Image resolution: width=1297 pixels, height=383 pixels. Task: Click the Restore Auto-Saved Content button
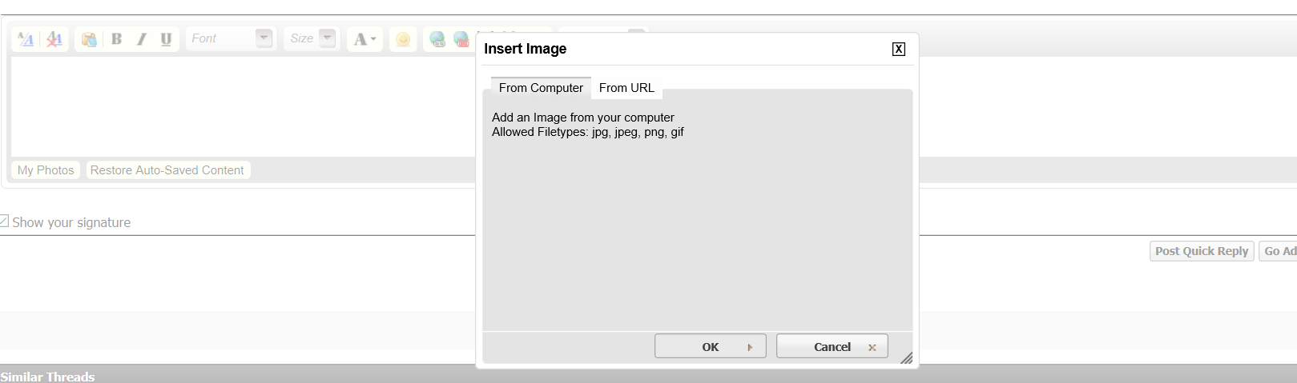(167, 170)
